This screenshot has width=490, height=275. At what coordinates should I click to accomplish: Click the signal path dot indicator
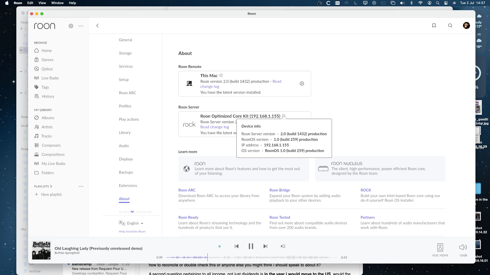(x=219, y=246)
